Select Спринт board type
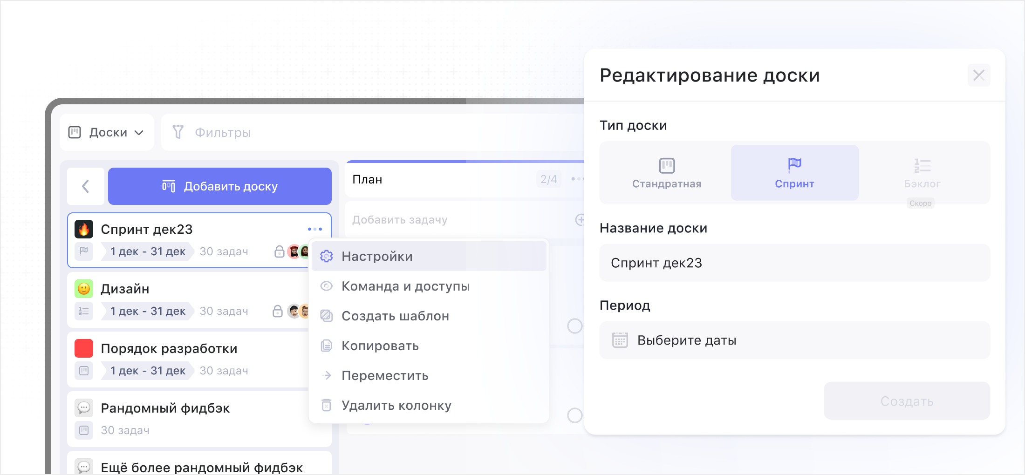Screen dimensions: 1025x475 (x=794, y=172)
